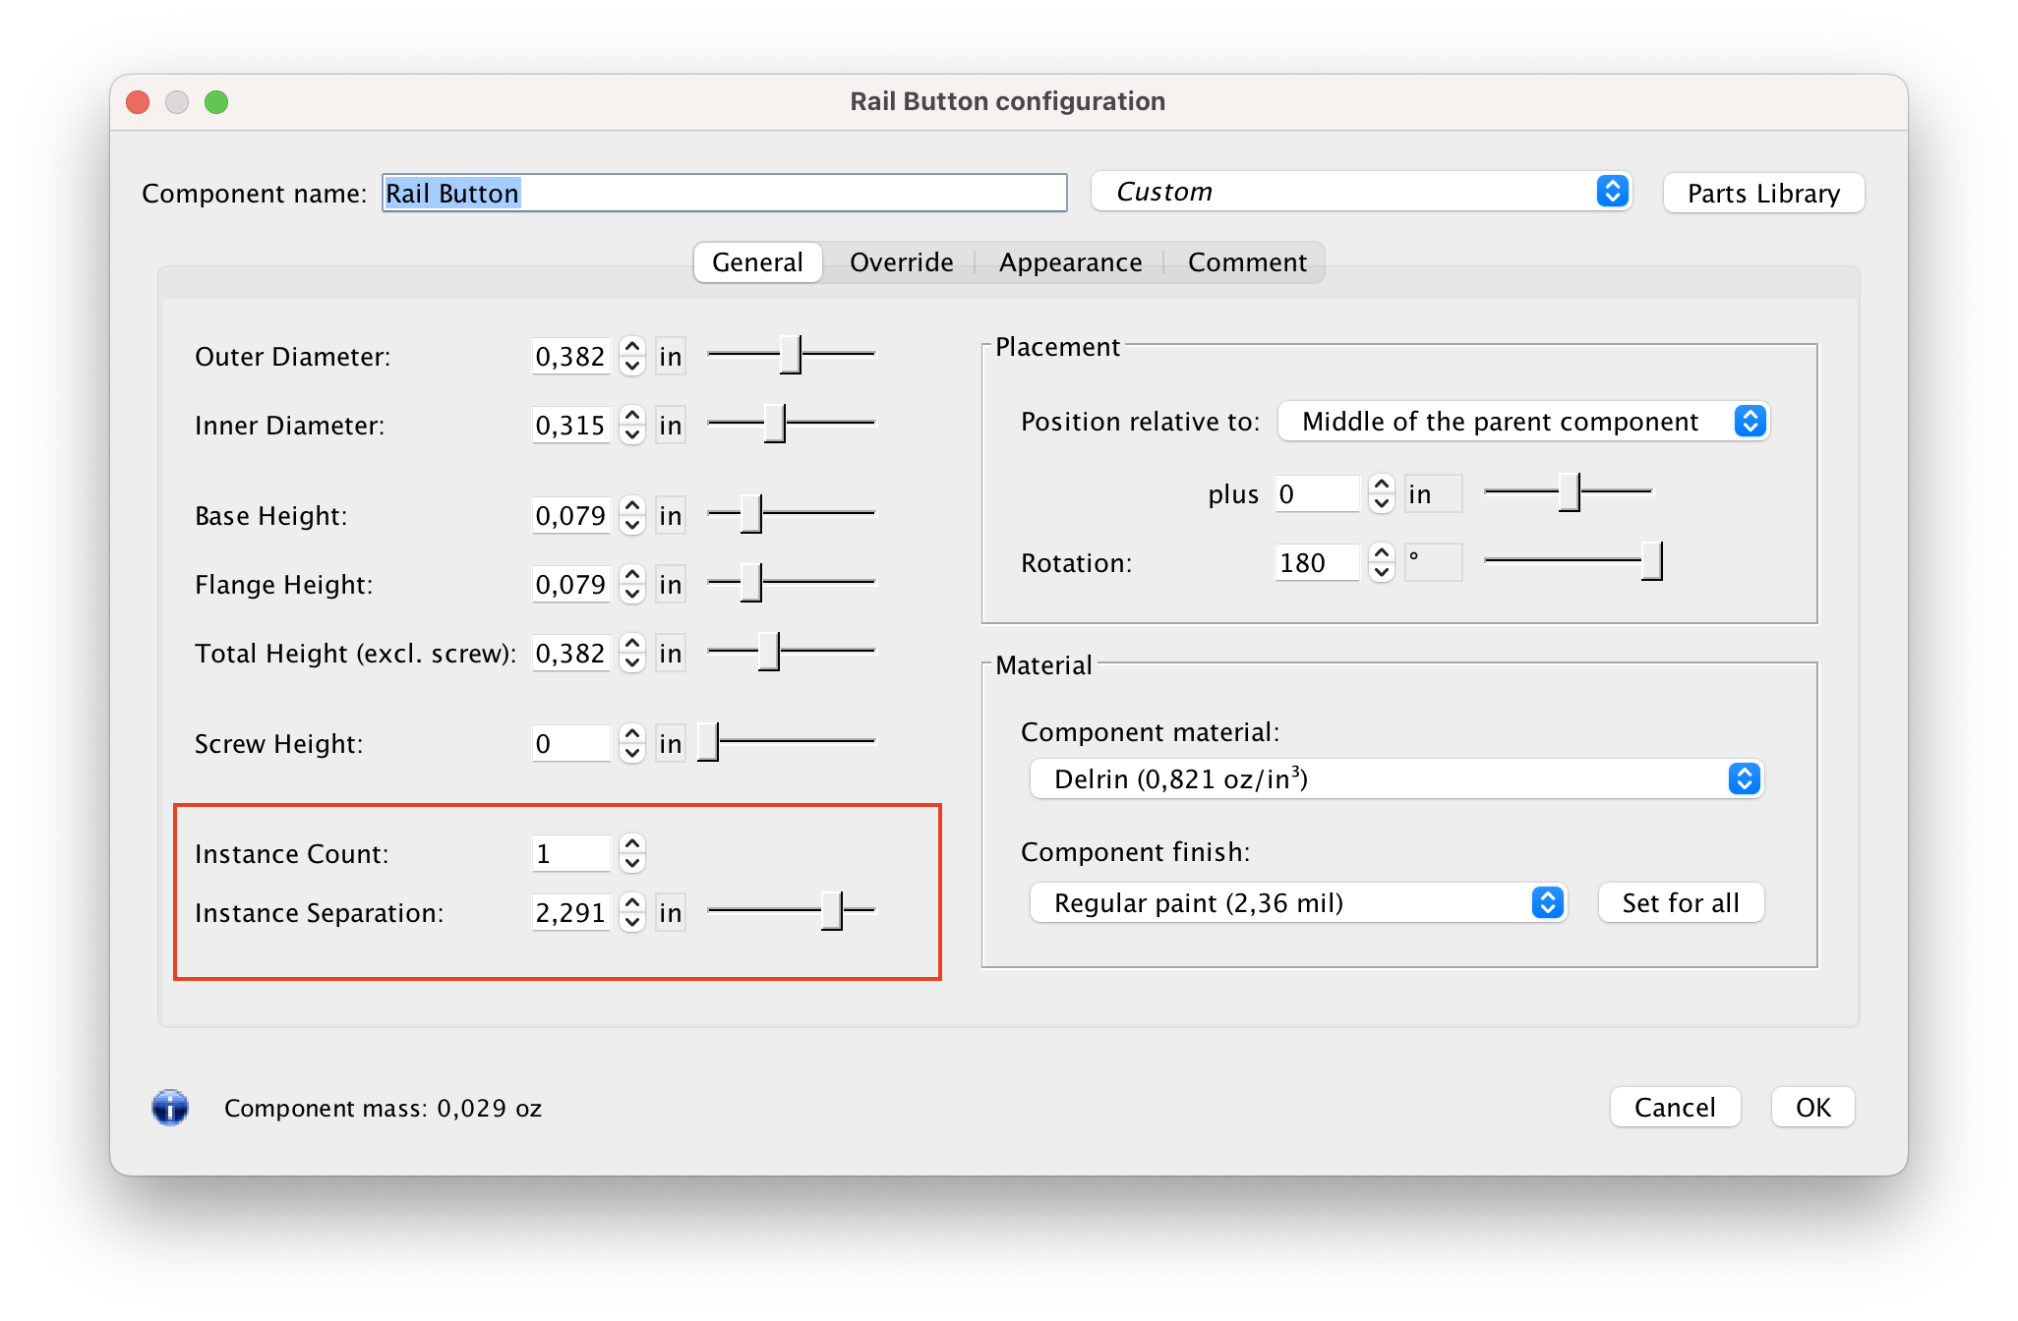
Task: Increment Instance Count with the up arrow
Action: (x=632, y=845)
